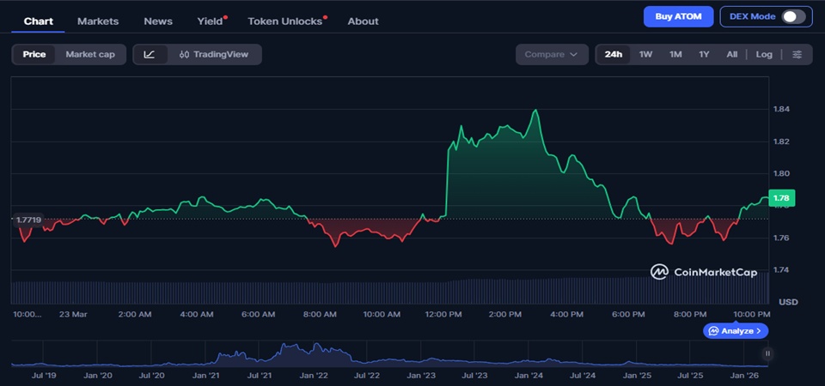This screenshot has width=825, height=386.
Task: Click Jul '22 on history timeline
Action: click(367, 376)
